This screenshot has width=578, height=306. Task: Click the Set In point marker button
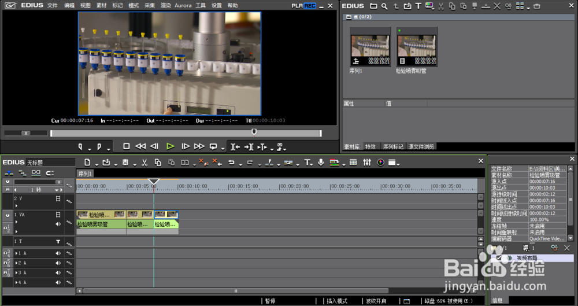[80, 146]
